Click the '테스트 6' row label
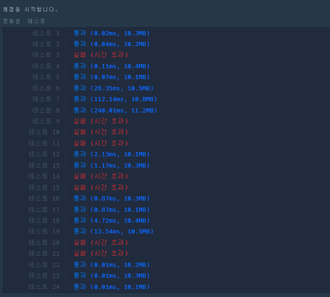 [x=46, y=88]
